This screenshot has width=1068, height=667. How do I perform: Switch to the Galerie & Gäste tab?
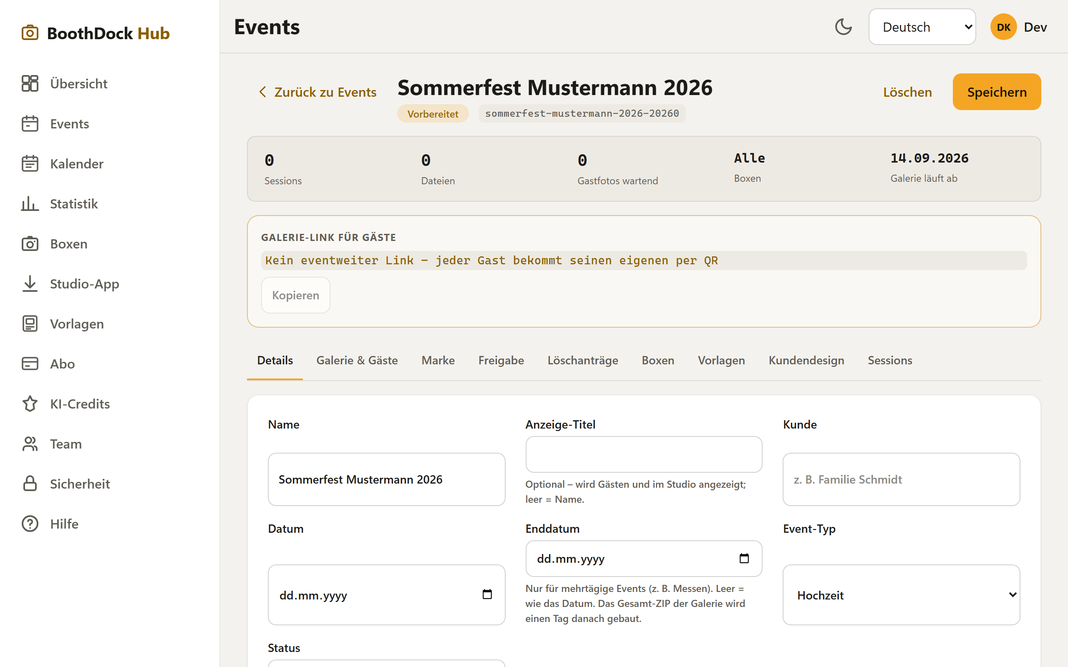(357, 361)
